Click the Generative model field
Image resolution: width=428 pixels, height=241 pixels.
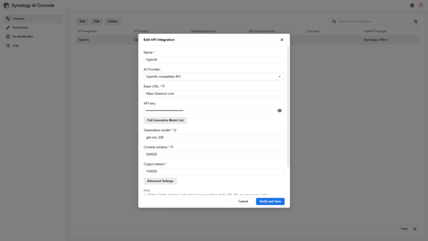pos(213,138)
